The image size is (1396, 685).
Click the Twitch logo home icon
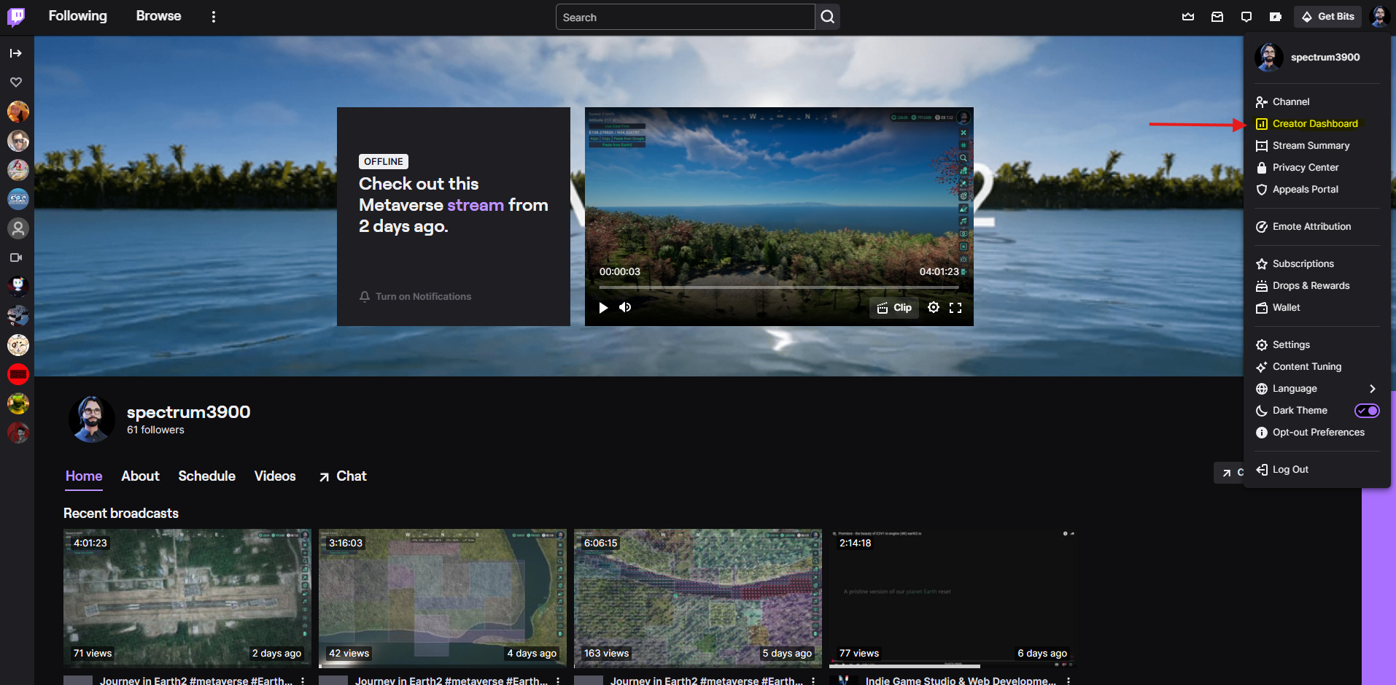(x=16, y=17)
